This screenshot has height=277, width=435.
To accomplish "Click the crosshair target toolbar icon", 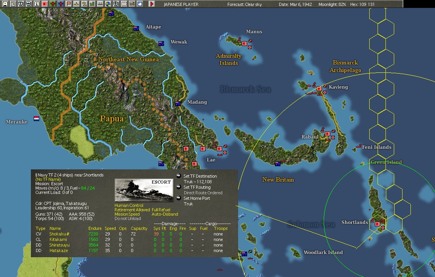I will tap(116, 4).
